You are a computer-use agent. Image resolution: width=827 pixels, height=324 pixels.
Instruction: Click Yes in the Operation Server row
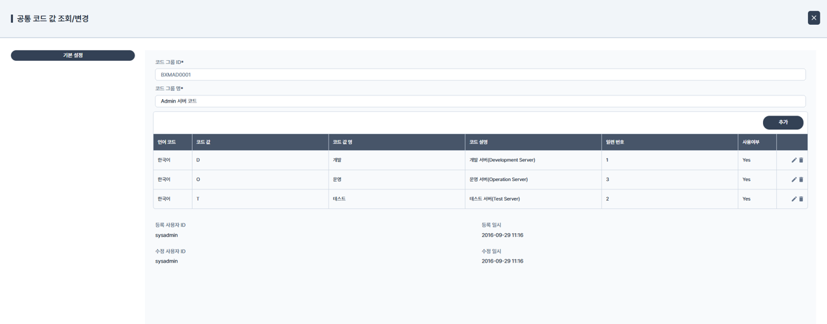pos(746,180)
